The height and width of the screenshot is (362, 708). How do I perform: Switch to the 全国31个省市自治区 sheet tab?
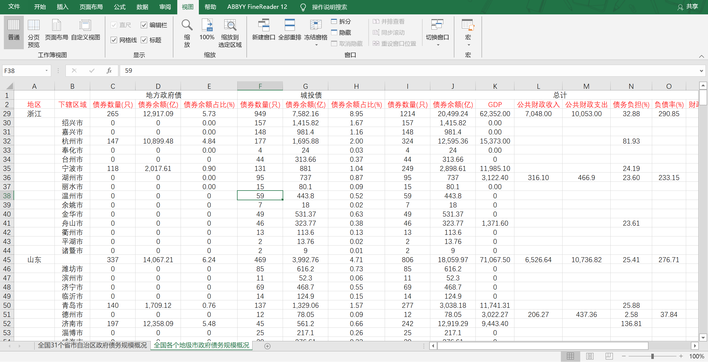tap(92, 345)
